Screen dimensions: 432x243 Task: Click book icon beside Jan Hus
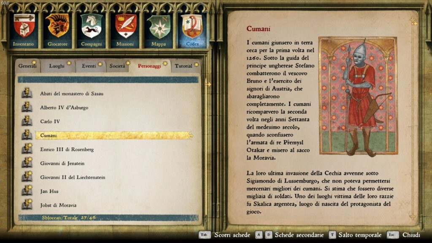tap(27, 191)
